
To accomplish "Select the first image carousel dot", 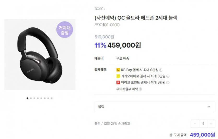I will pos(27,98).
